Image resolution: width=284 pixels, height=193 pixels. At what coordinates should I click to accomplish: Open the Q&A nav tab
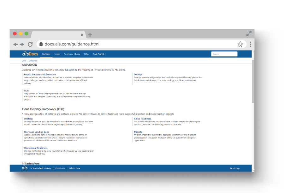pos(86,54)
